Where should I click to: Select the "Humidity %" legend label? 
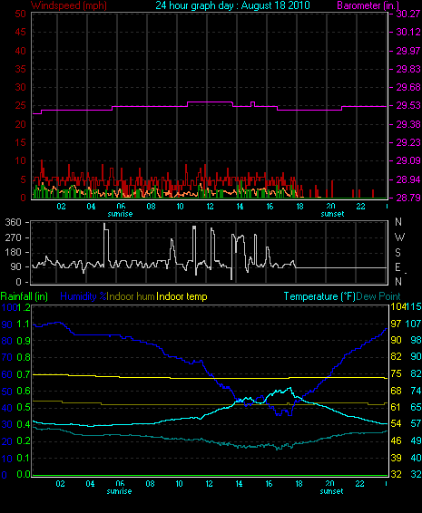click(x=83, y=296)
